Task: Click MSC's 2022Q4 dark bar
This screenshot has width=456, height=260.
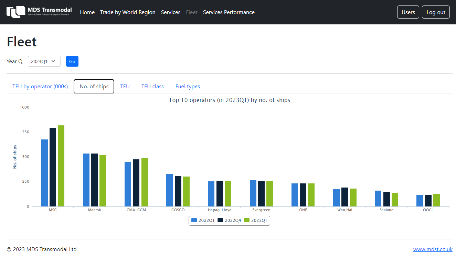Action: click(53, 167)
